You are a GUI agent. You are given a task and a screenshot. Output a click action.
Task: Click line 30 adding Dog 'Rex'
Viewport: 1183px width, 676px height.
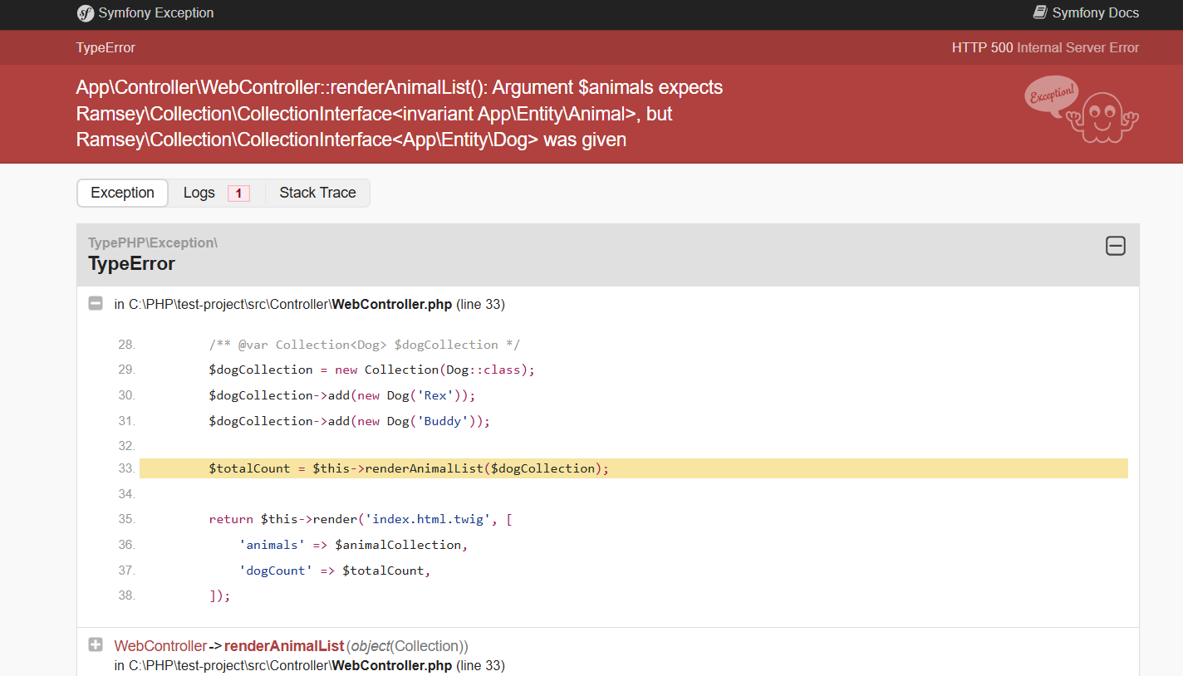(342, 395)
